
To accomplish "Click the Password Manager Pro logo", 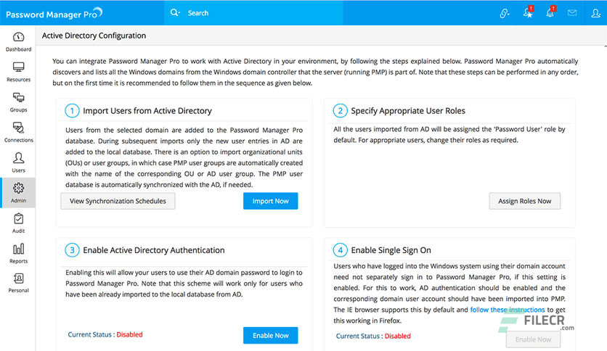I will click(x=54, y=14).
